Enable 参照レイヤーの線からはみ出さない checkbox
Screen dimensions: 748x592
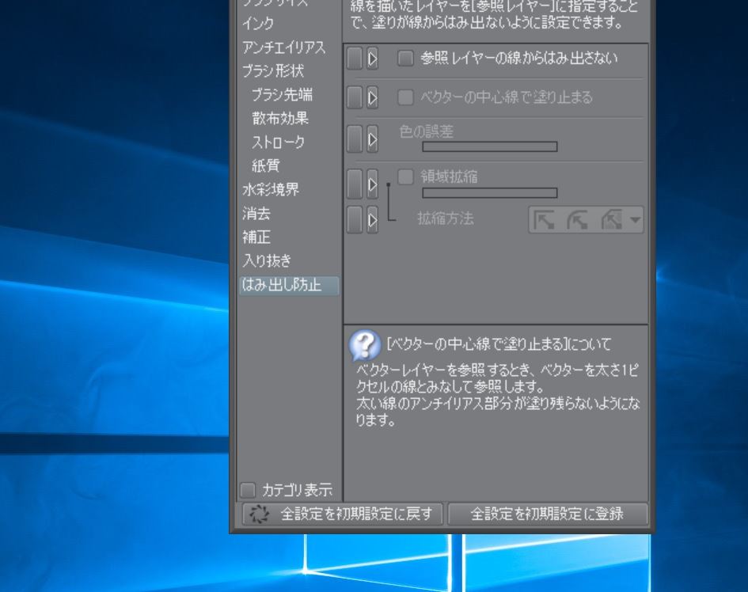(x=405, y=59)
